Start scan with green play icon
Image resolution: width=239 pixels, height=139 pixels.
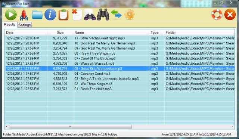coord(11,15)
